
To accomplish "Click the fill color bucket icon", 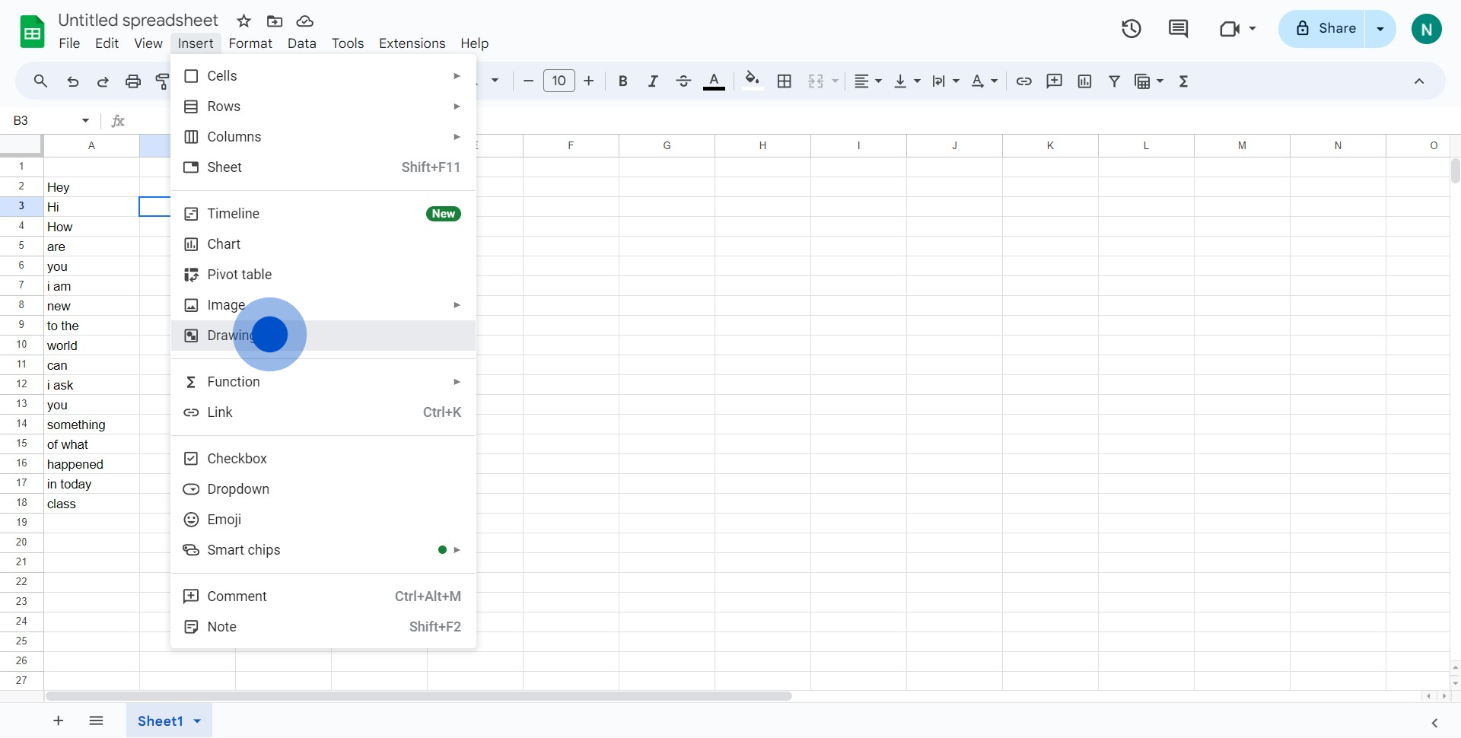I will 752,80.
